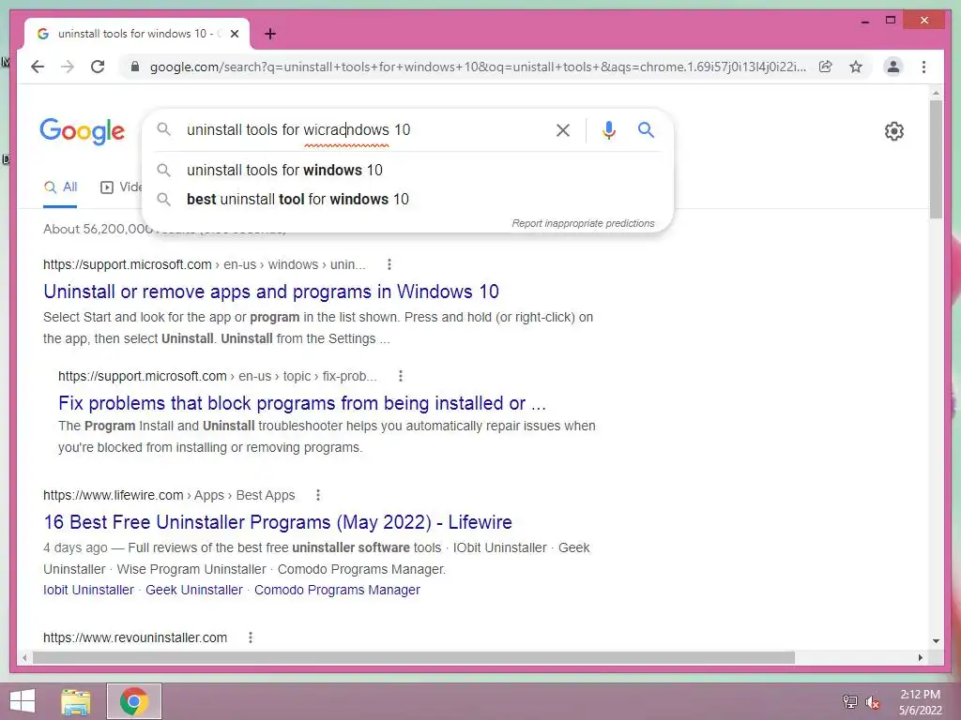Open Google settings gear icon
The width and height of the screenshot is (961, 720).
tap(894, 131)
